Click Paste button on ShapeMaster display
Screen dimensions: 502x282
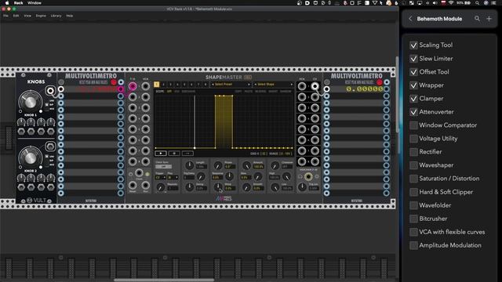click(x=249, y=92)
